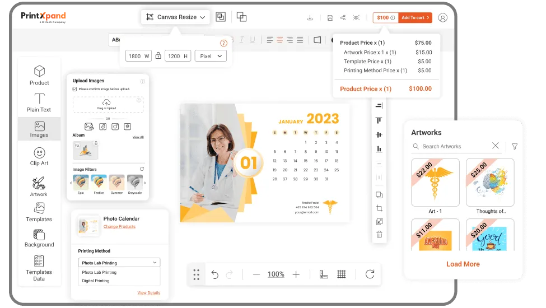546x308 pixels.
Task: Select the Plain Text tool
Action: coord(39,102)
